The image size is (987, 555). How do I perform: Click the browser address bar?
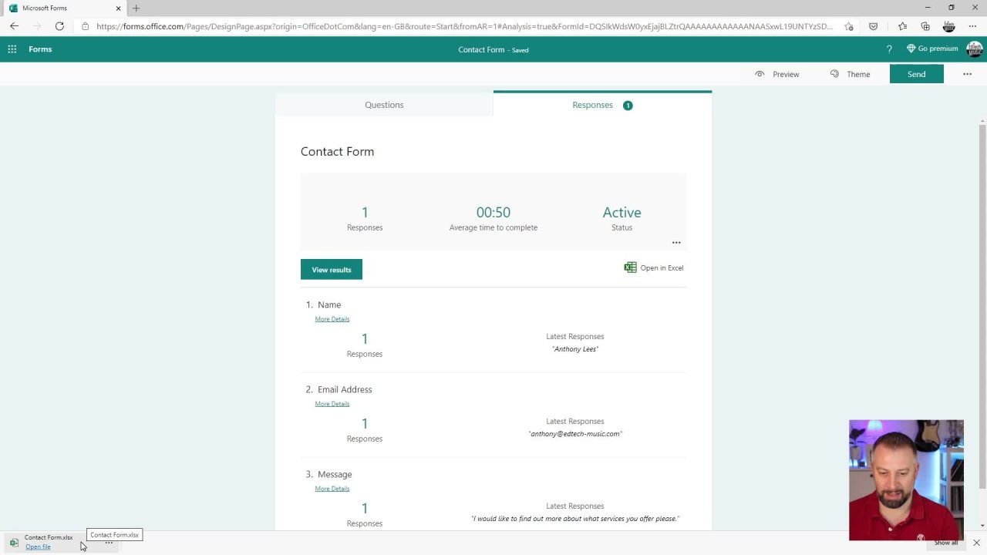tap(463, 26)
